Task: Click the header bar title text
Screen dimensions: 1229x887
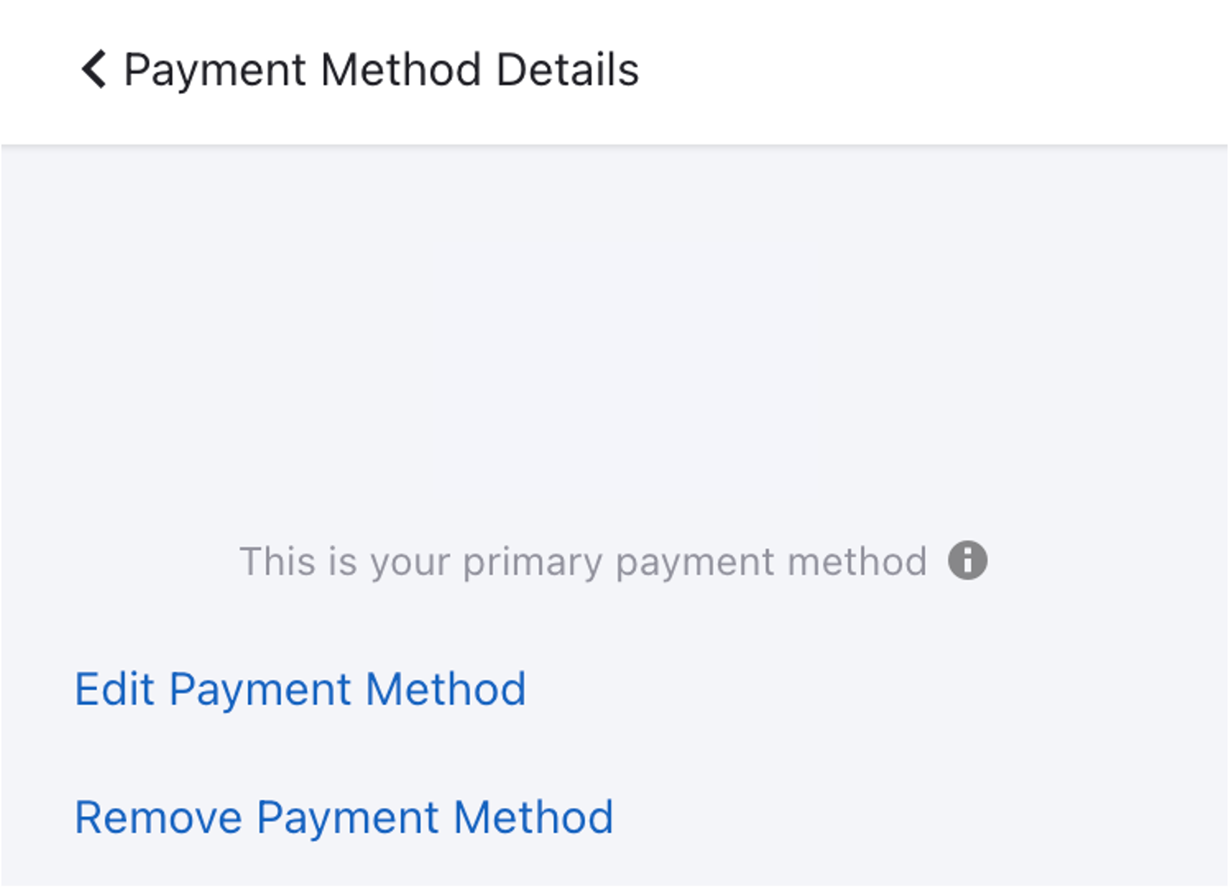Action: [x=381, y=70]
